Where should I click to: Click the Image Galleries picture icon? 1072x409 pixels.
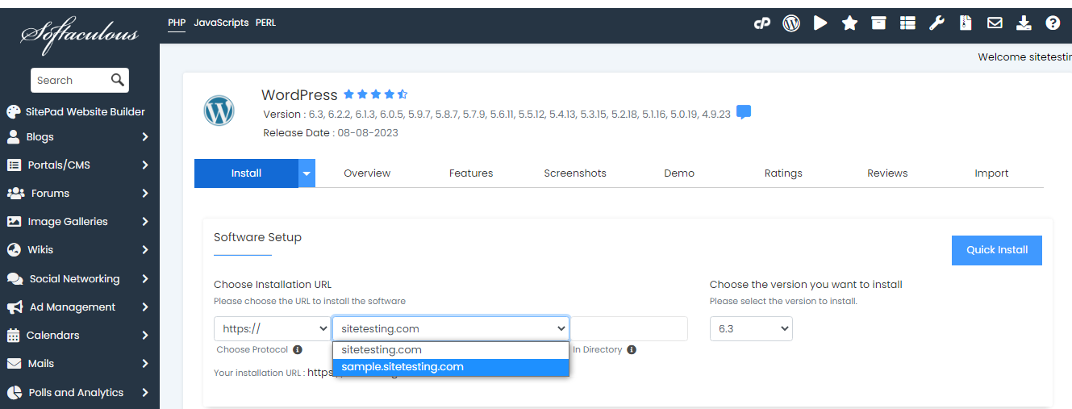pos(14,222)
